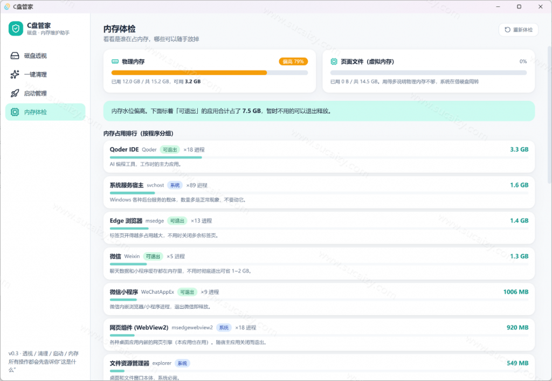This screenshot has width=552, height=381.
Task: Click the 920 MB value
Action: [517, 328]
